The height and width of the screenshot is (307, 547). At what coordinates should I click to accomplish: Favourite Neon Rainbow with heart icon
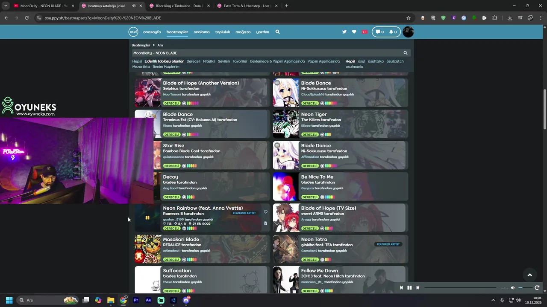[265, 212]
